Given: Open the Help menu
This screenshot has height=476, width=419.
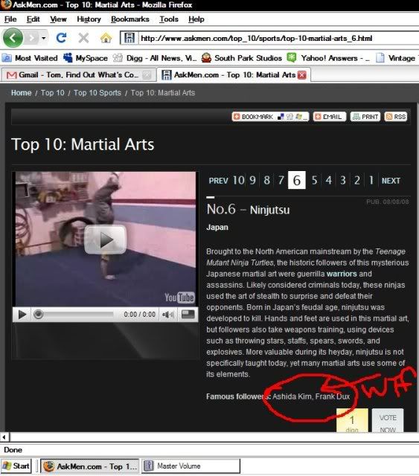Looking at the screenshot, I should tap(196, 19).
